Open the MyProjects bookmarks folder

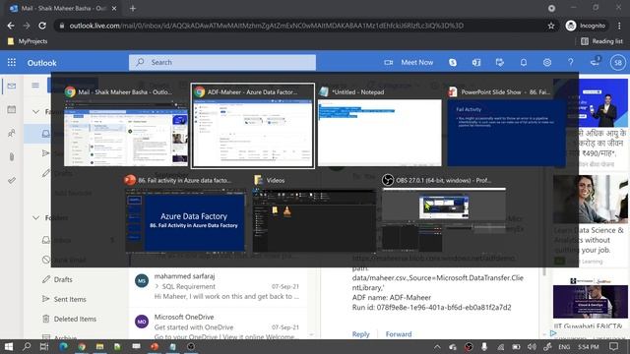28,41
